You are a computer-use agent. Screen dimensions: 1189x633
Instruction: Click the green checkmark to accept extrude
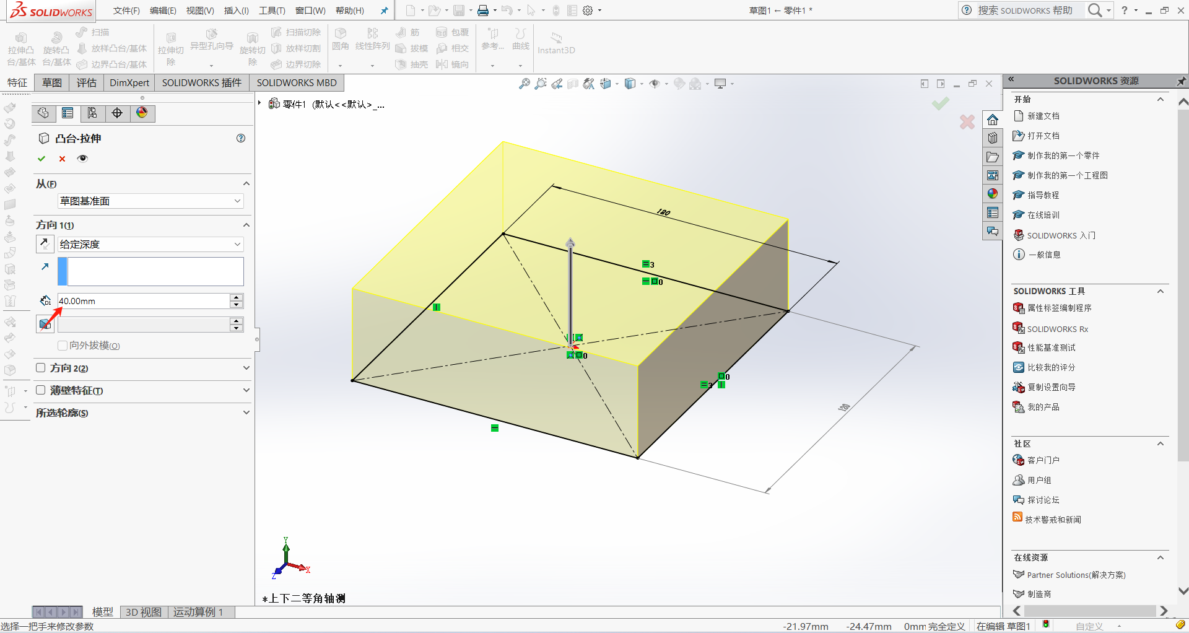coord(41,159)
